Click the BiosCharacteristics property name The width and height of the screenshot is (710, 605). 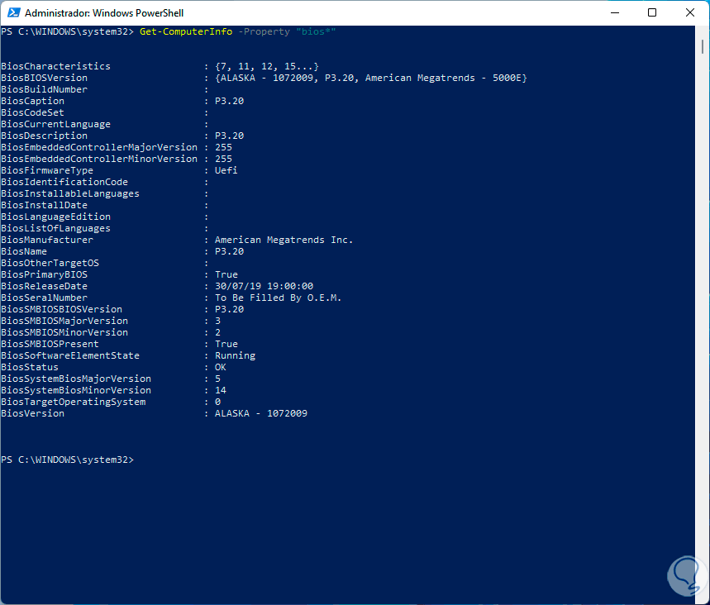click(55, 66)
